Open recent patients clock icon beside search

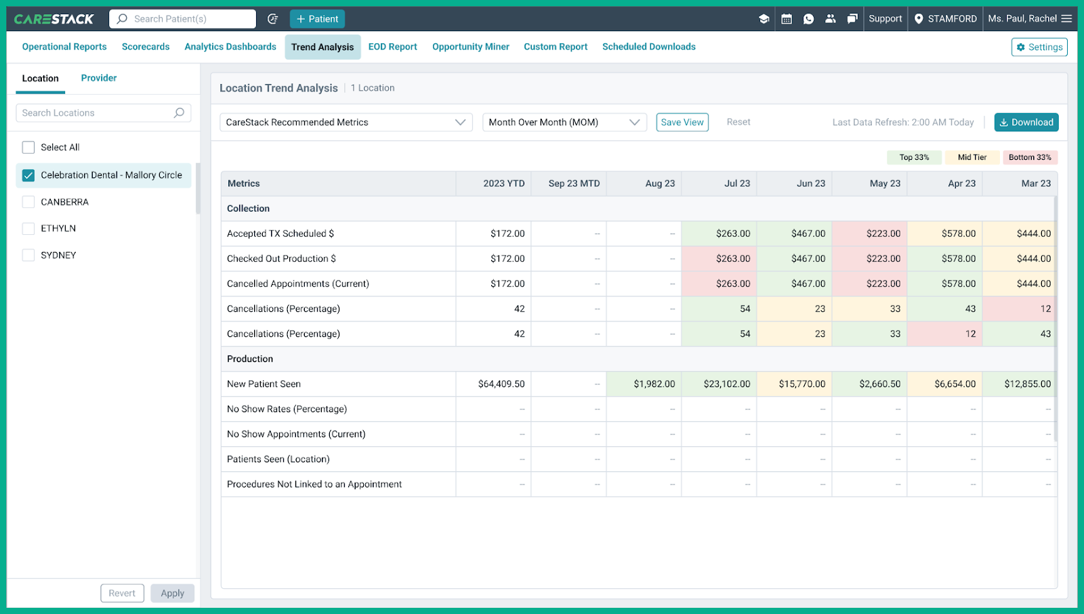pos(273,19)
